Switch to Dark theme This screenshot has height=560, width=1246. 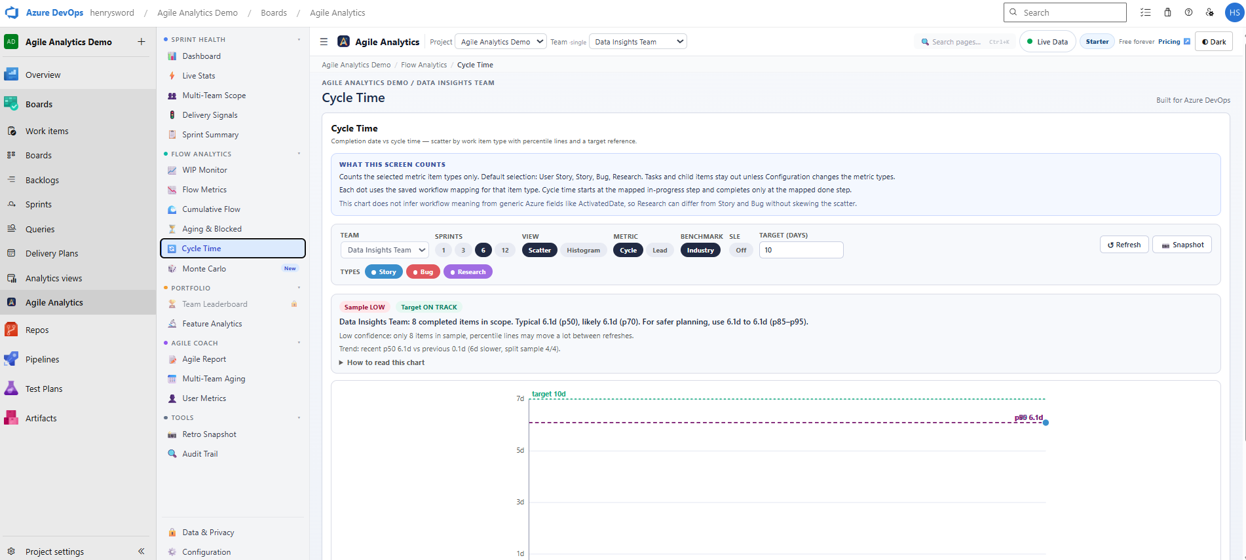(x=1214, y=42)
